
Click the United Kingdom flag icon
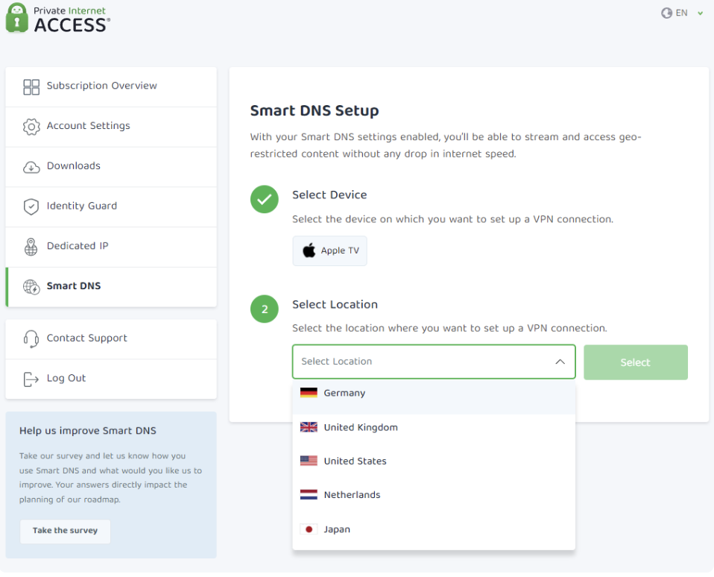click(309, 427)
